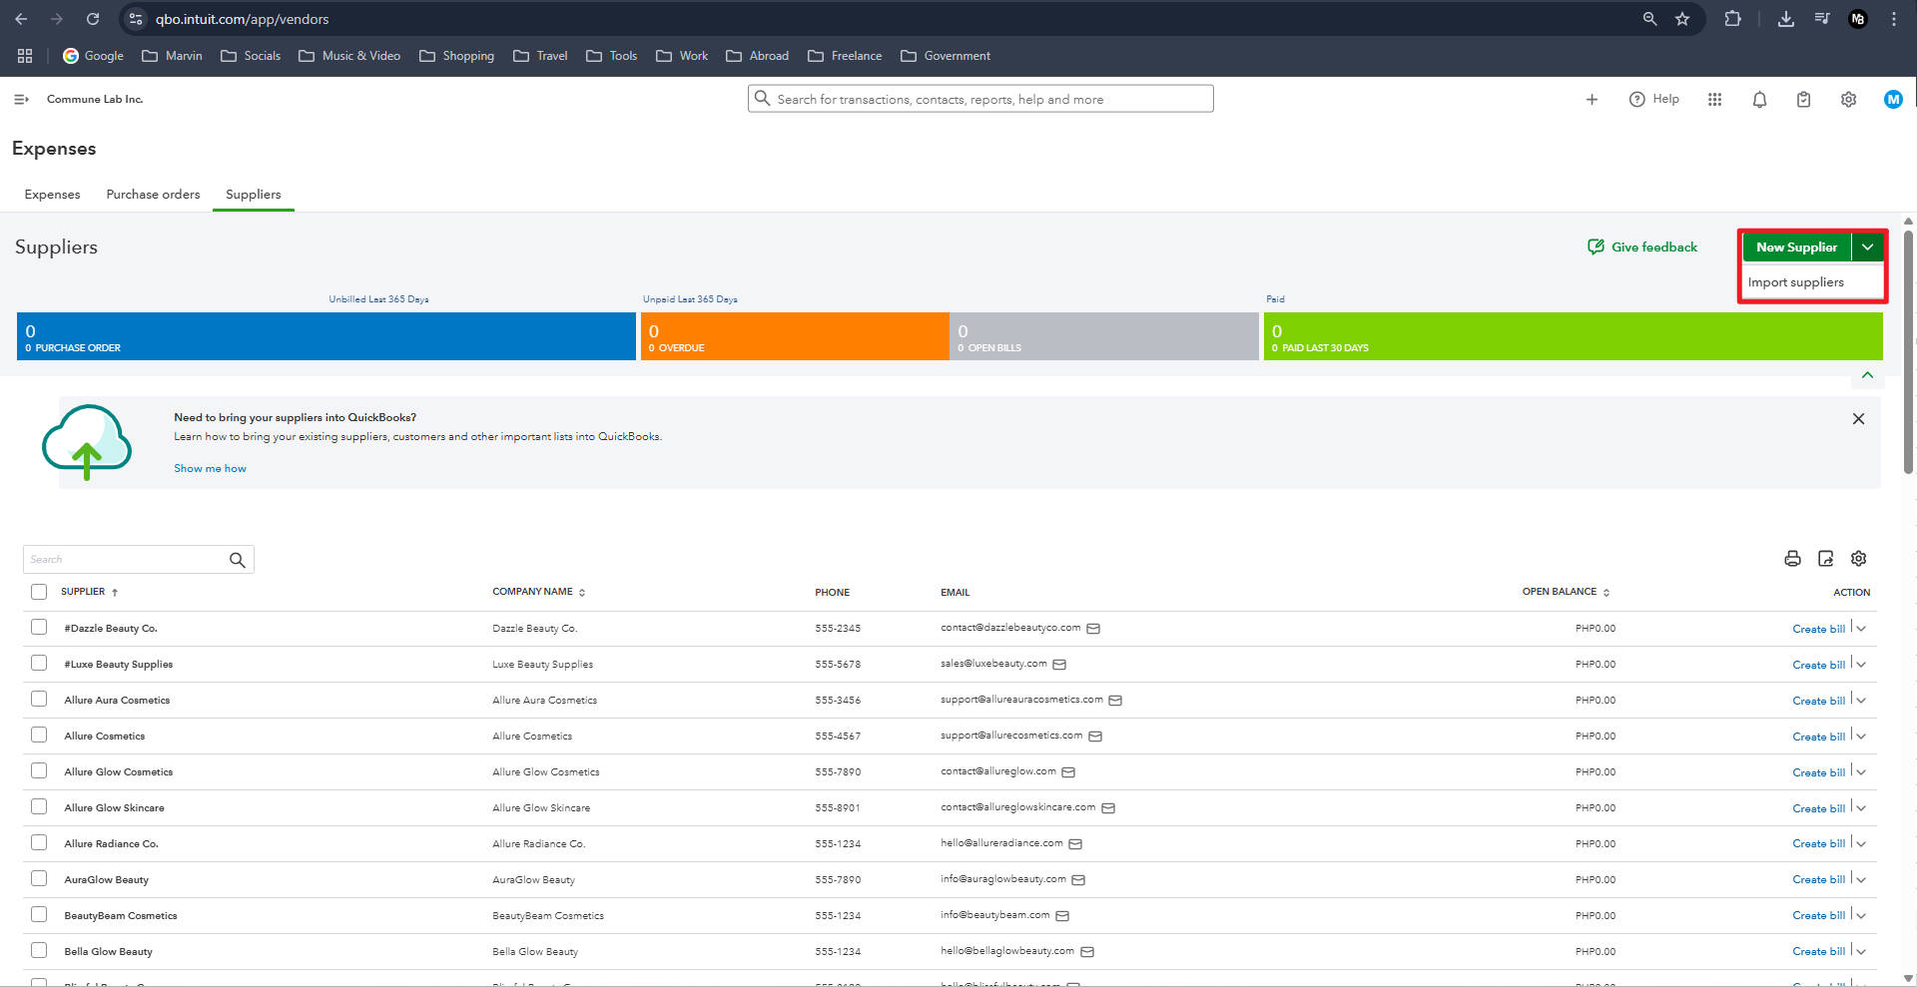Collapse the money bar with chevron
The width and height of the screenshot is (1917, 987).
click(x=1867, y=375)
